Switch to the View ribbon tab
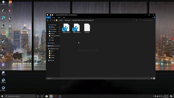This screenshot has width=174, height=98. pos(64,17)
